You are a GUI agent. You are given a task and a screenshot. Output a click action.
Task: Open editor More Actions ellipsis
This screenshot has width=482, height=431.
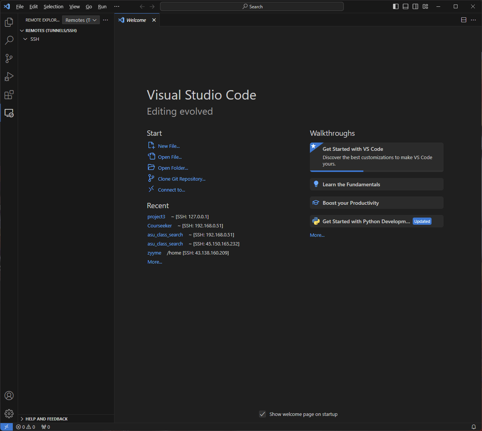[474, 20]
